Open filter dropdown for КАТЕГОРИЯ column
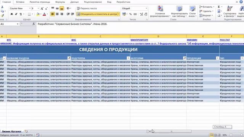The height and width of the screenshot is (137, 244). pyautogui.click(x=185, y=58)
